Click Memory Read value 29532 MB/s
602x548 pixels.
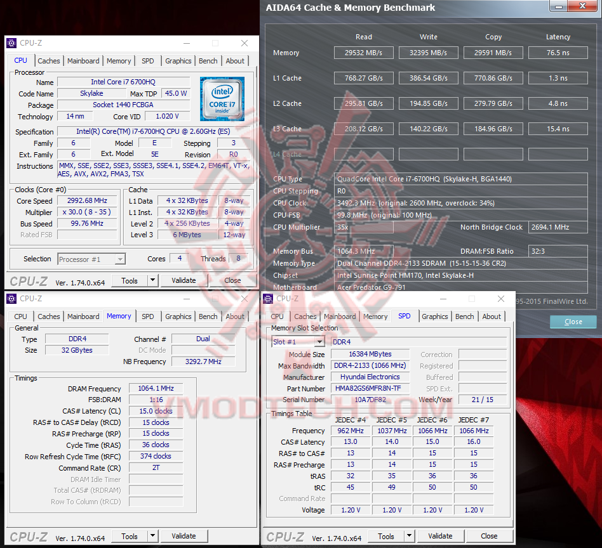[x=364, y=53]
